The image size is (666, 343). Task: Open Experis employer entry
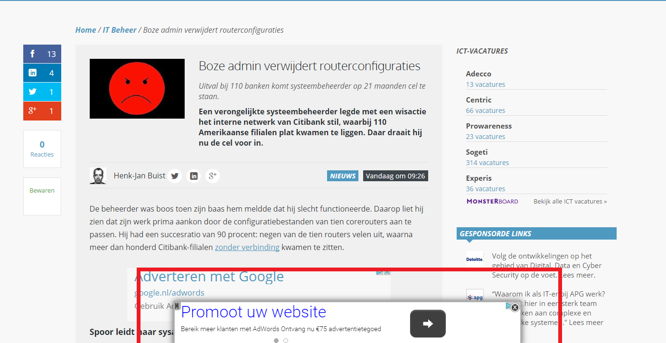[479, 178]
